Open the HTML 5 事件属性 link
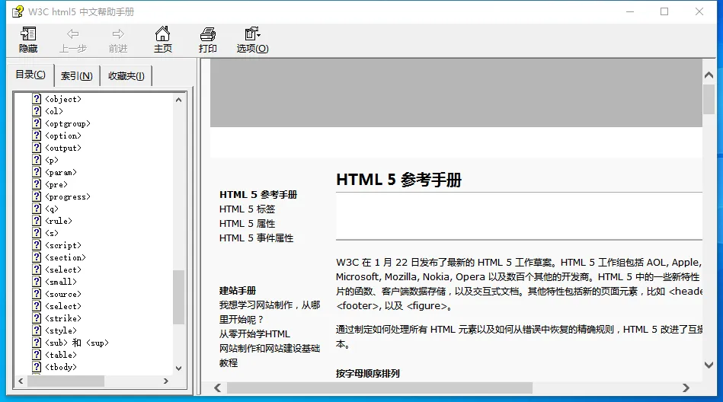The width and height of the screenshot is (723, 402). 257,238
